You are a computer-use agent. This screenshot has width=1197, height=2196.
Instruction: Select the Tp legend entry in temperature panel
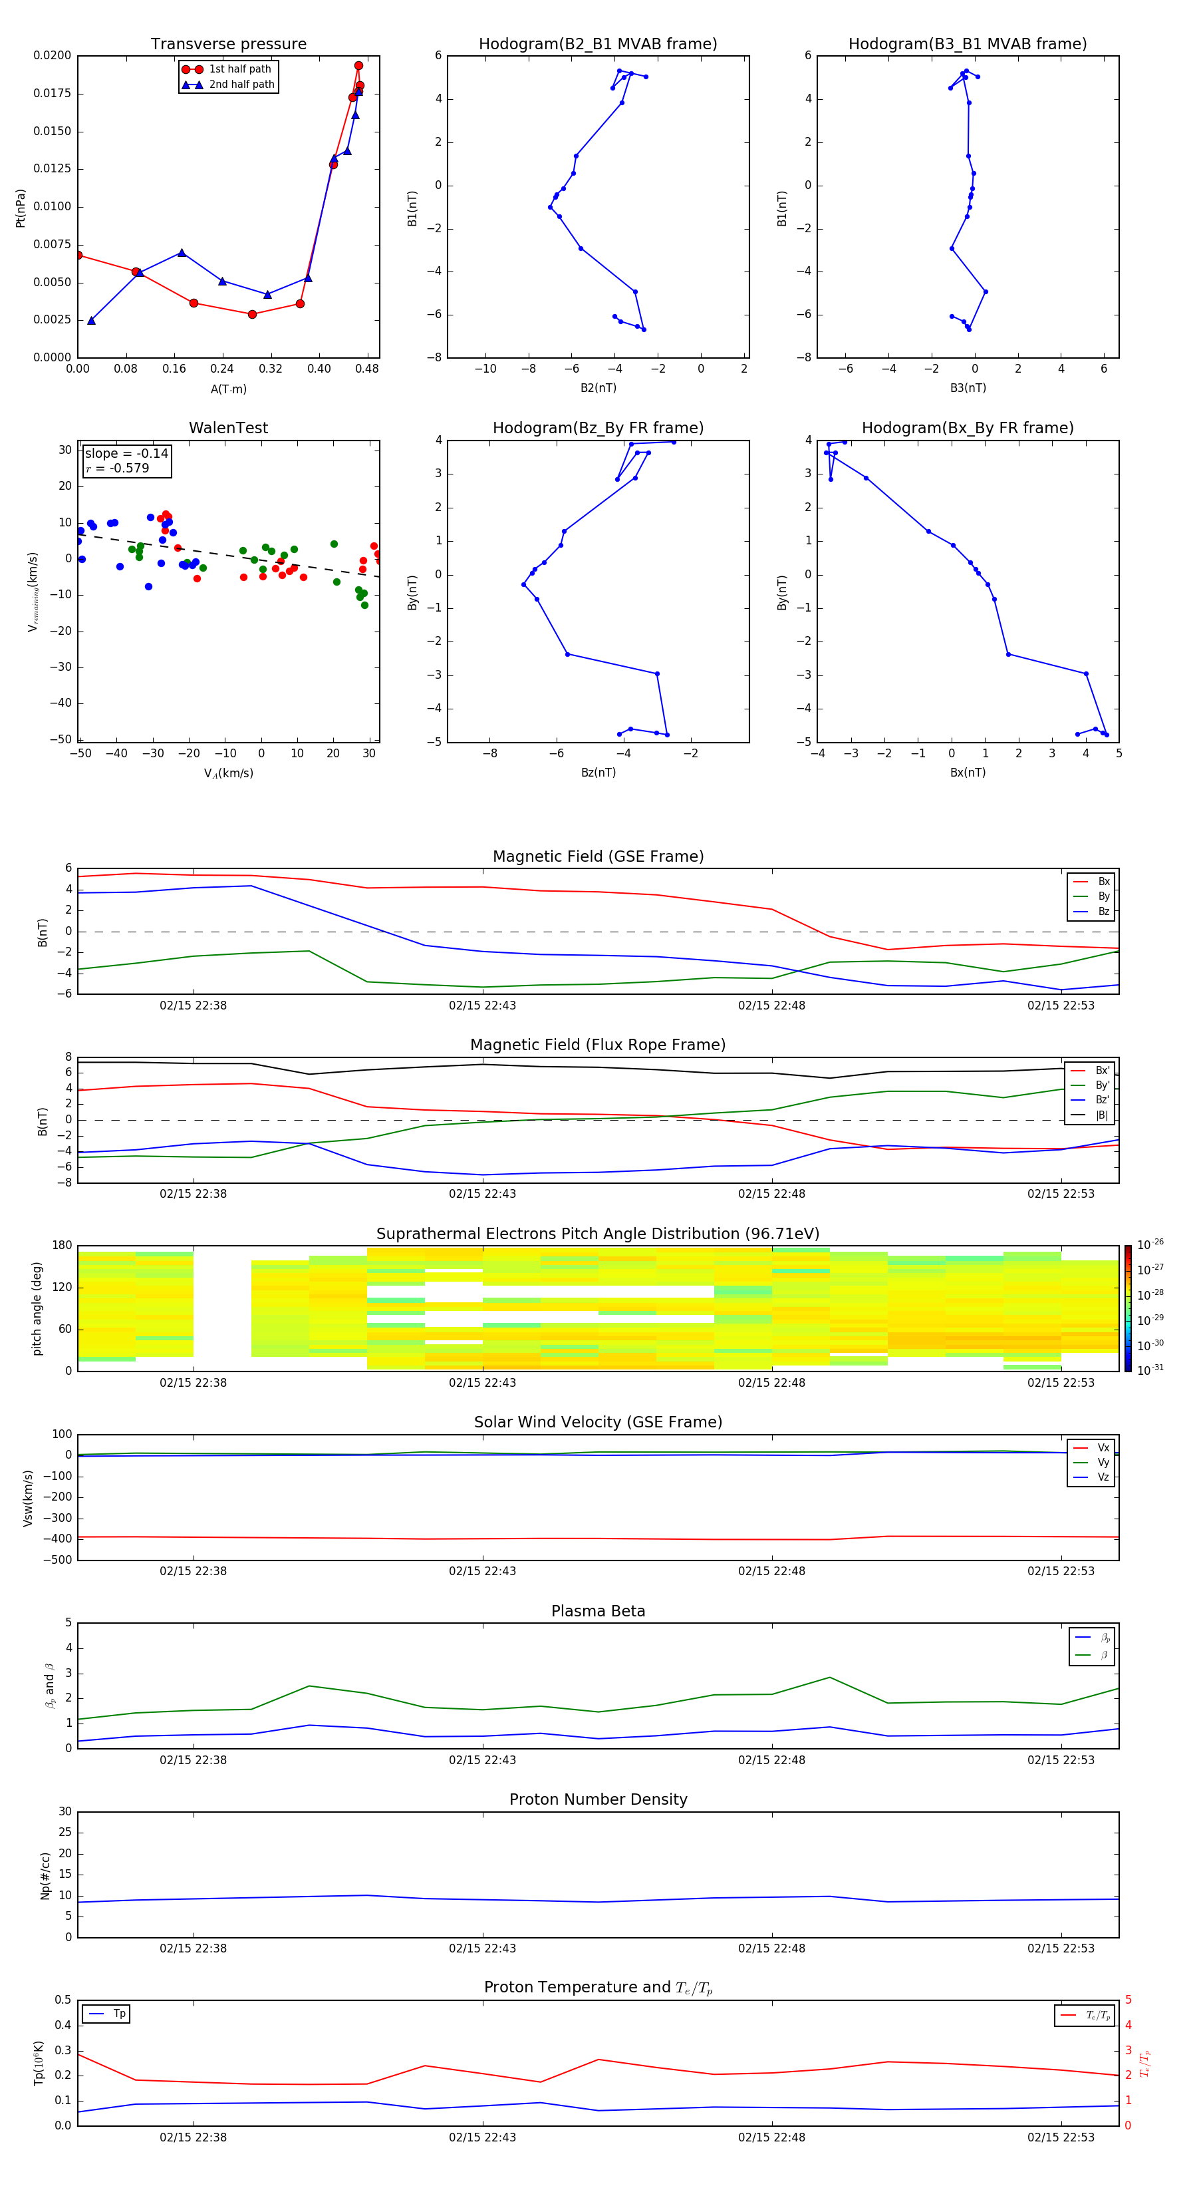(x=106, y=2014)
